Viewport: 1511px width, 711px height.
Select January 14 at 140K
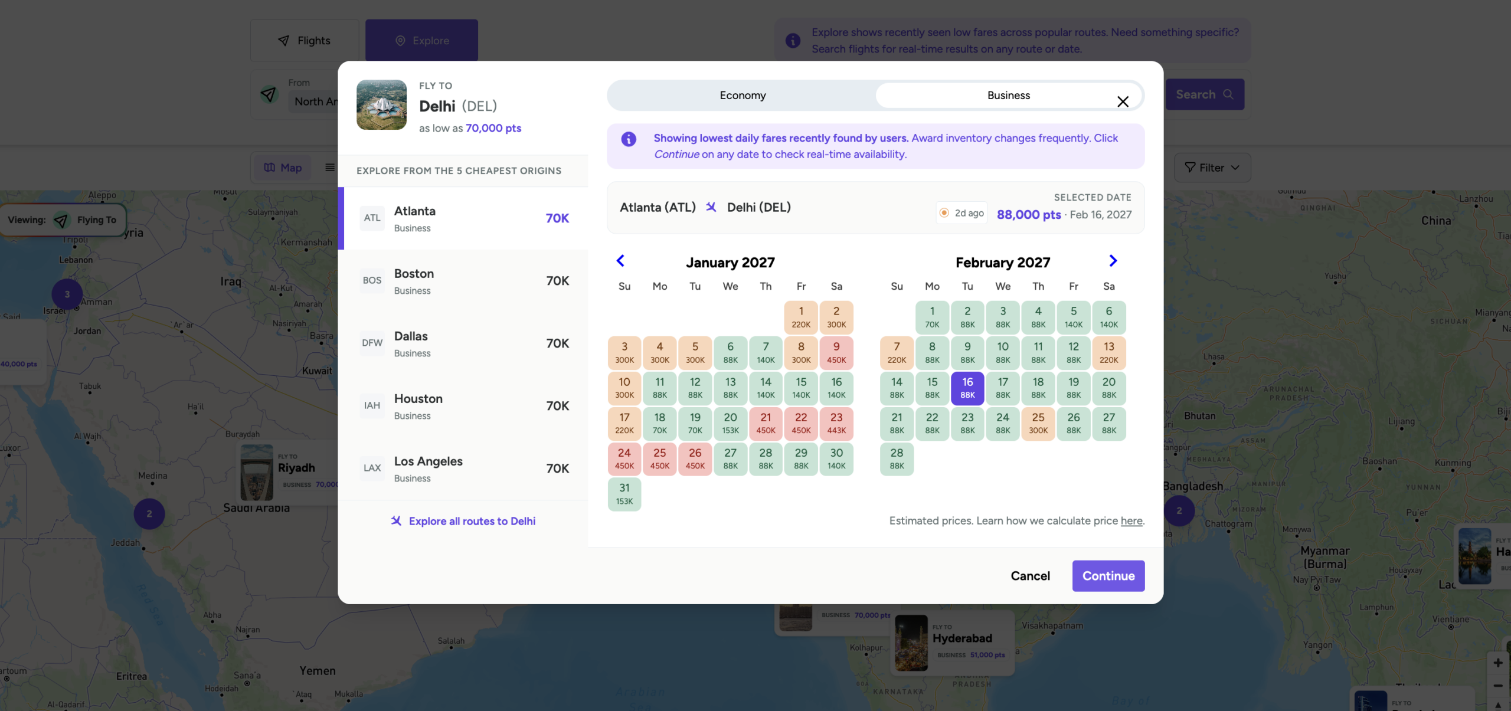(766, 388)
